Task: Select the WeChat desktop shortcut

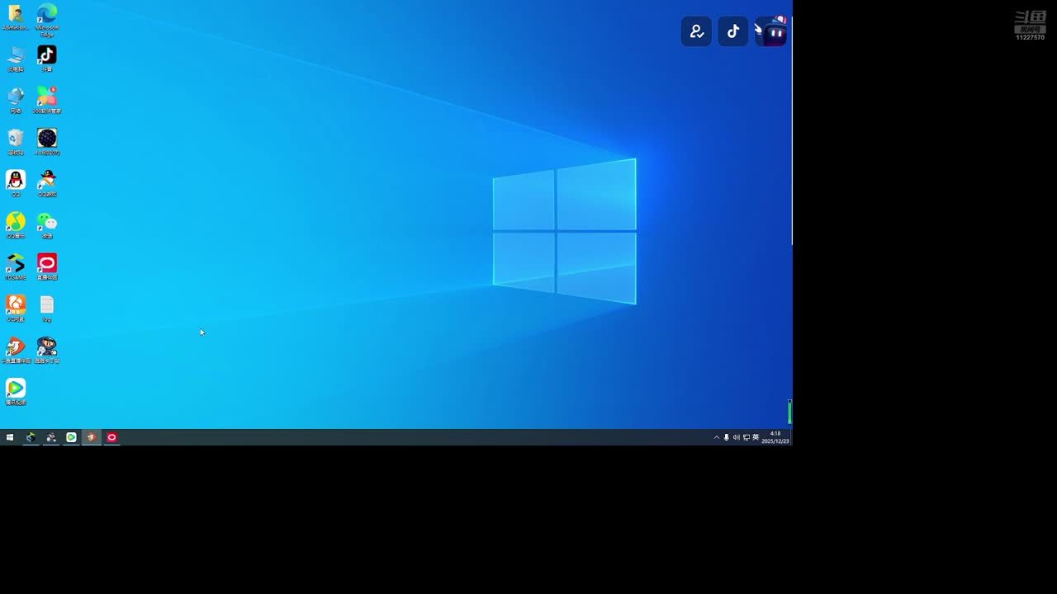Action: coord(47,225)
